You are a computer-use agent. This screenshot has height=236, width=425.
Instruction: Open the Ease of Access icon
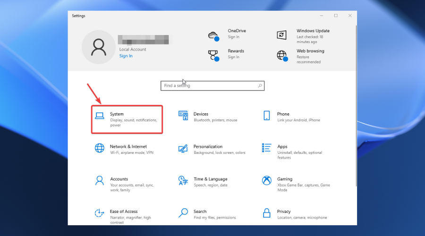tap(99, 213)
